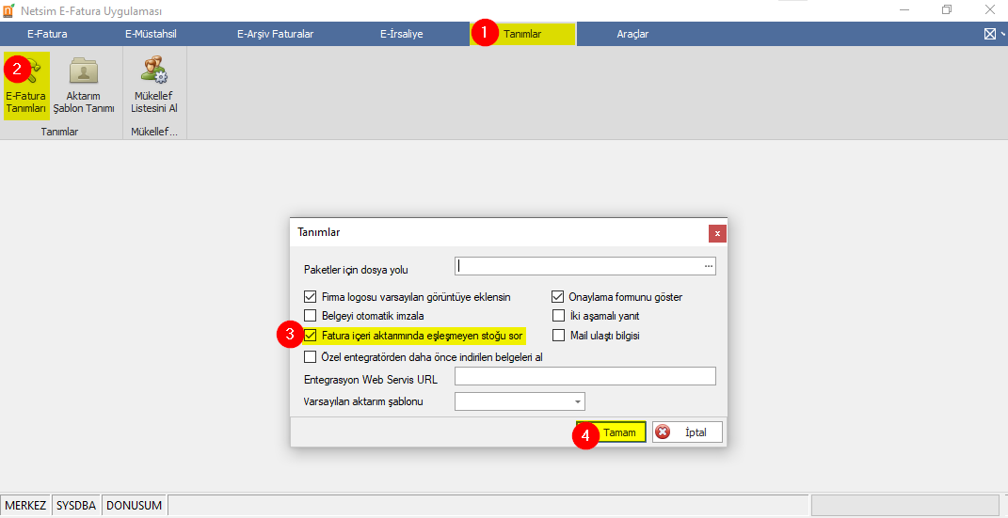Viewport: 1008px width, 518px height.
Task: Close the Tanımlar dialog with X
Action: pyautogui.click(x=717, y=233)
